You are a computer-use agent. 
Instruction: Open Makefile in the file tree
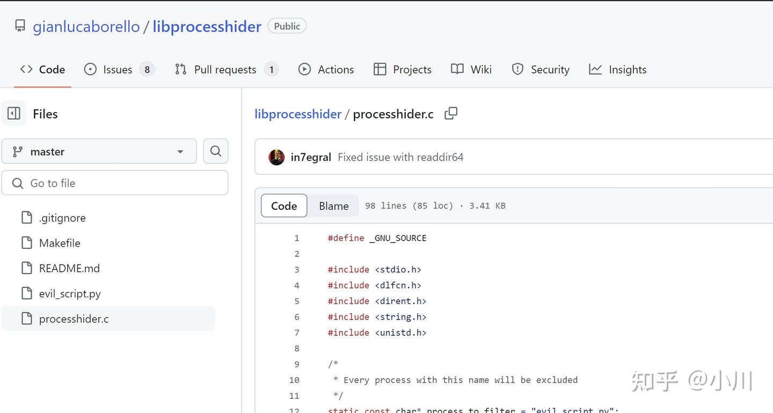pos(60,243)
